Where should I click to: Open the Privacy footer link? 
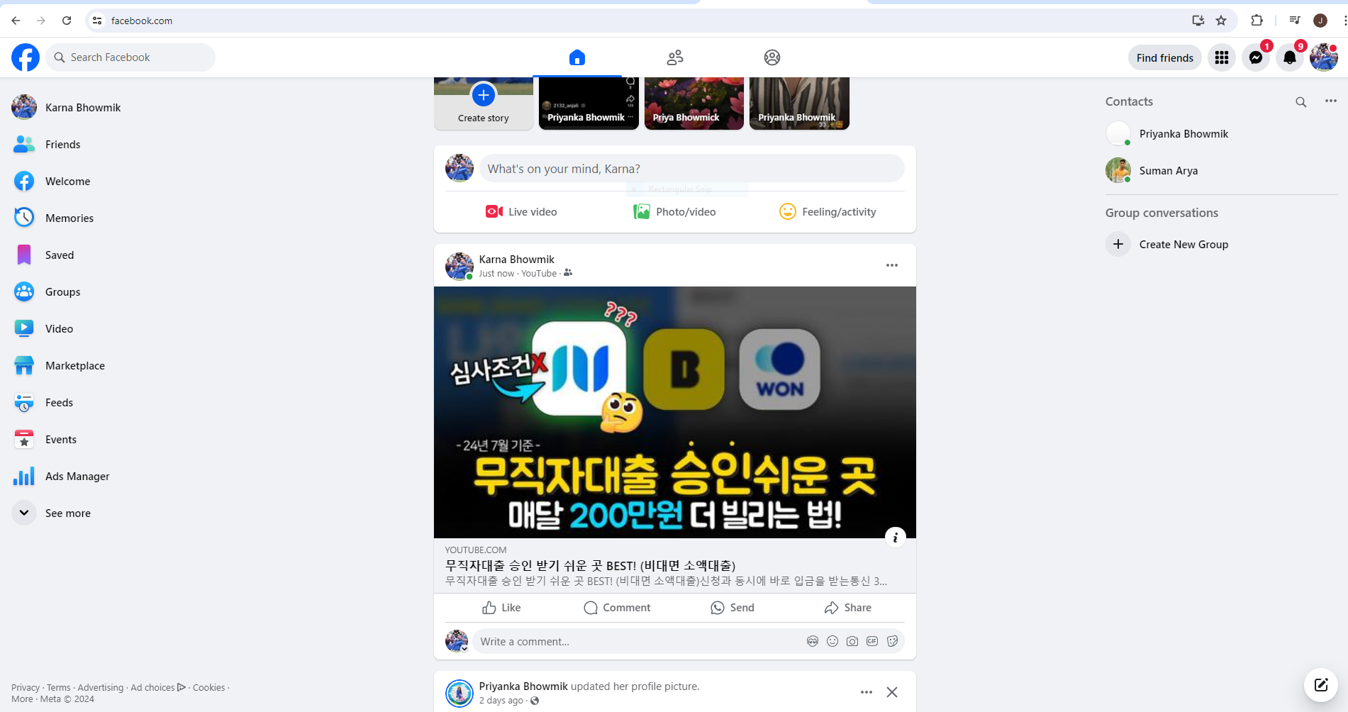click(x=26, y=687)
